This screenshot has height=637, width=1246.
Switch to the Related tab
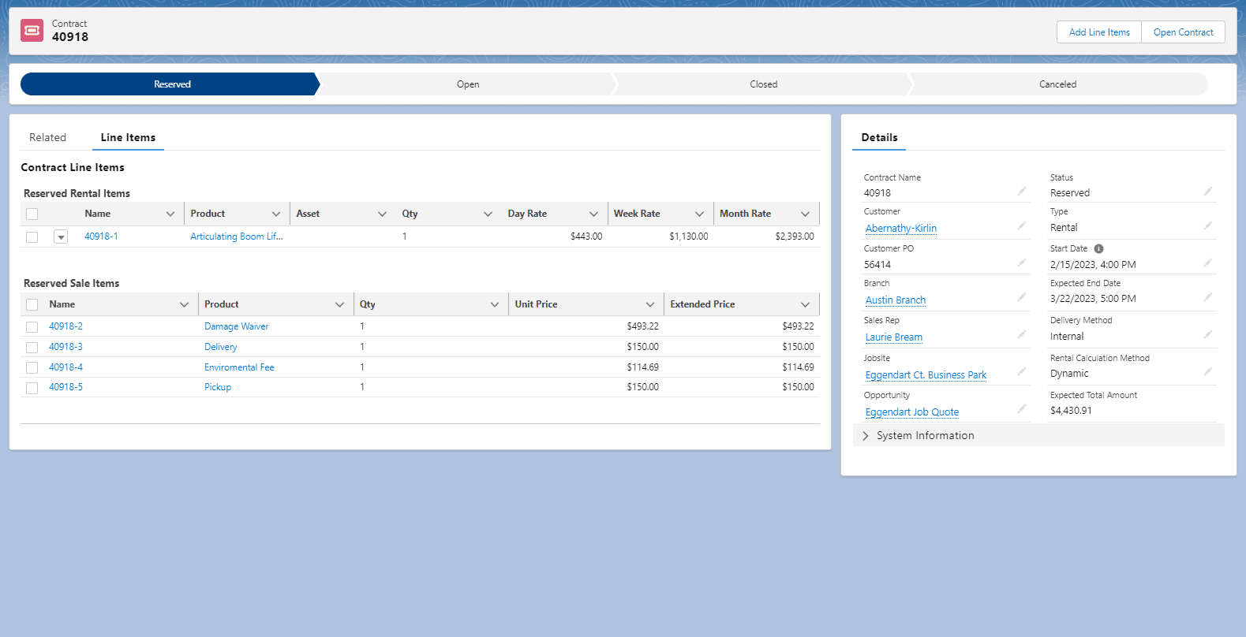tap(48, 138)
